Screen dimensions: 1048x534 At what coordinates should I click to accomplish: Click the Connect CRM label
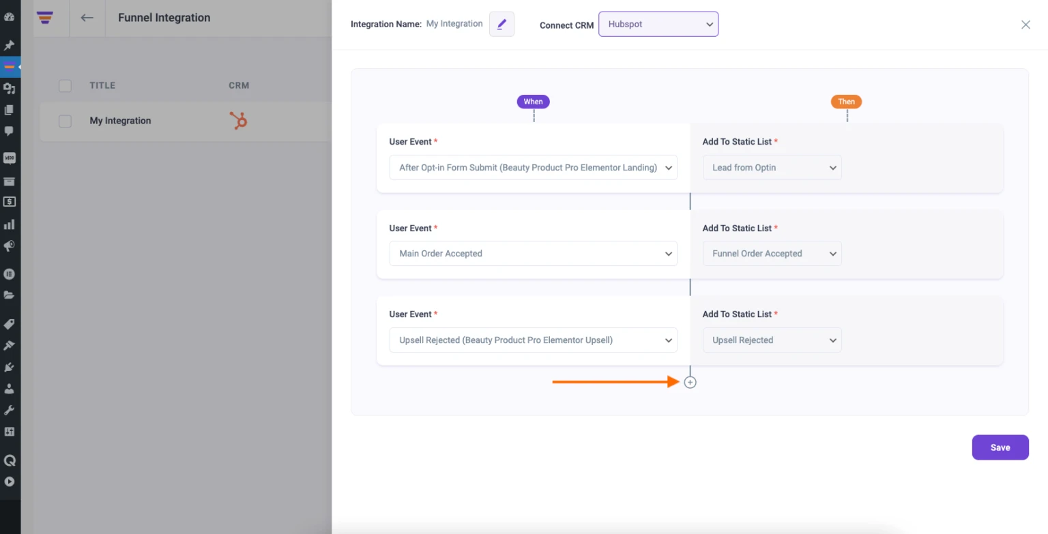tap(566, 25)
